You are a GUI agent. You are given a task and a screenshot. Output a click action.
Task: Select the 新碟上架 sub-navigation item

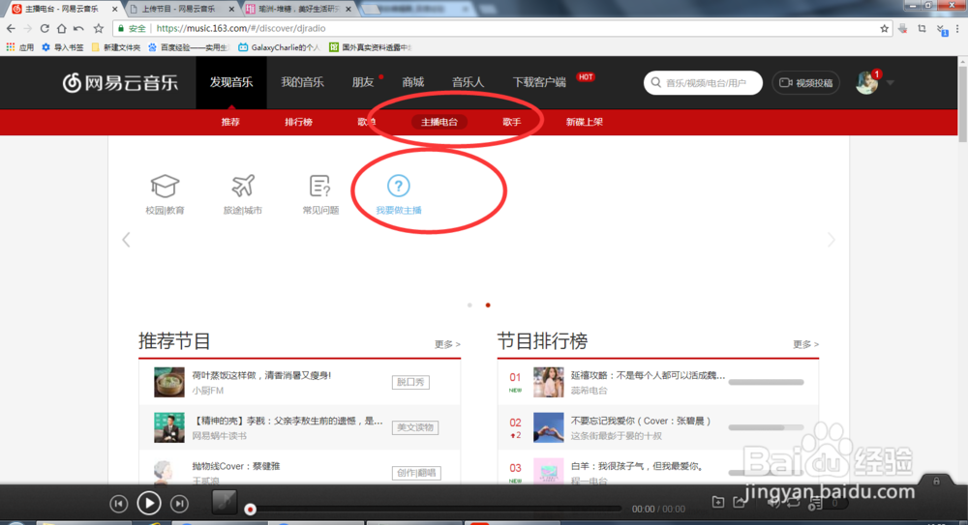584,122
